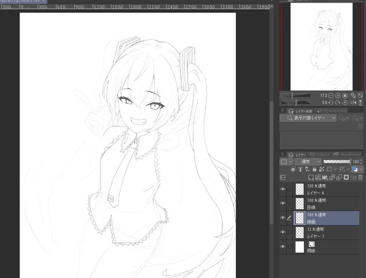Switch to the history tab
This screenshot has height=278, width=366.
(319, 155)
